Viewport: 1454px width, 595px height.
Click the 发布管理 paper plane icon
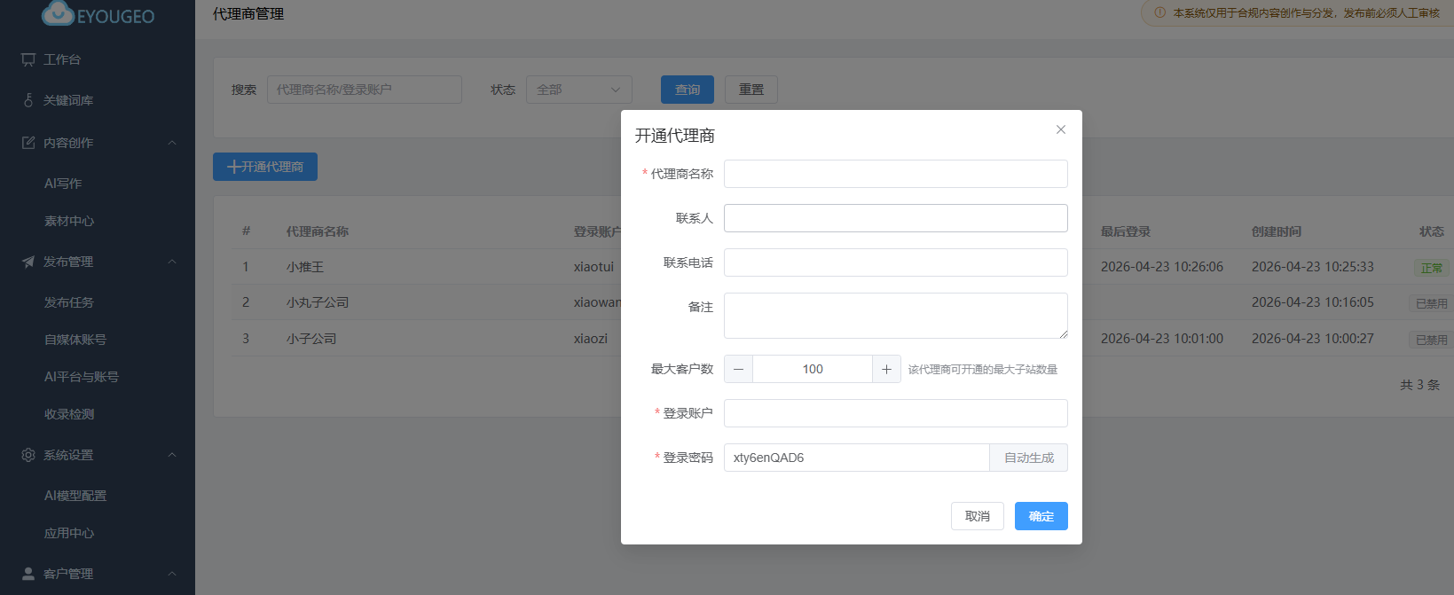[28, 262]
